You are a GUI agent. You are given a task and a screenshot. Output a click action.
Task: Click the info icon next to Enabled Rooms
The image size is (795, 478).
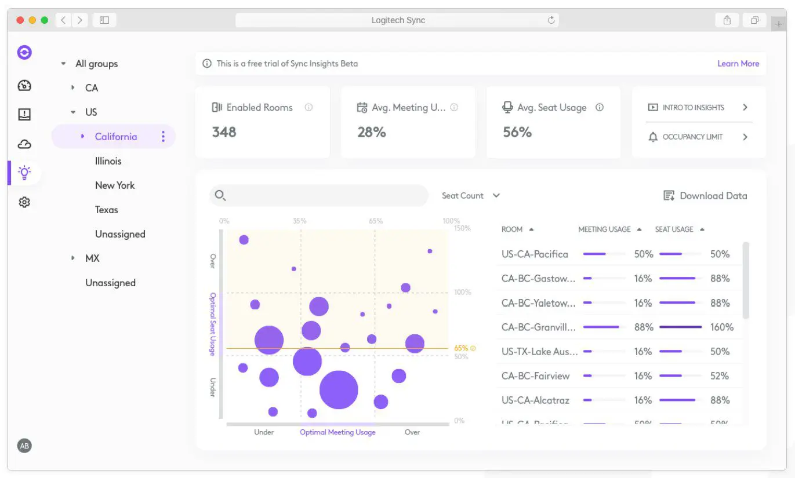pyautogui.click(x=308, y=107)
